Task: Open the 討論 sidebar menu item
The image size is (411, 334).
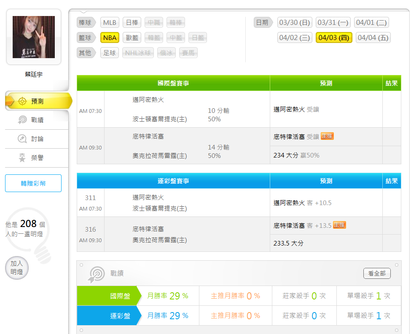Action: 37,139
